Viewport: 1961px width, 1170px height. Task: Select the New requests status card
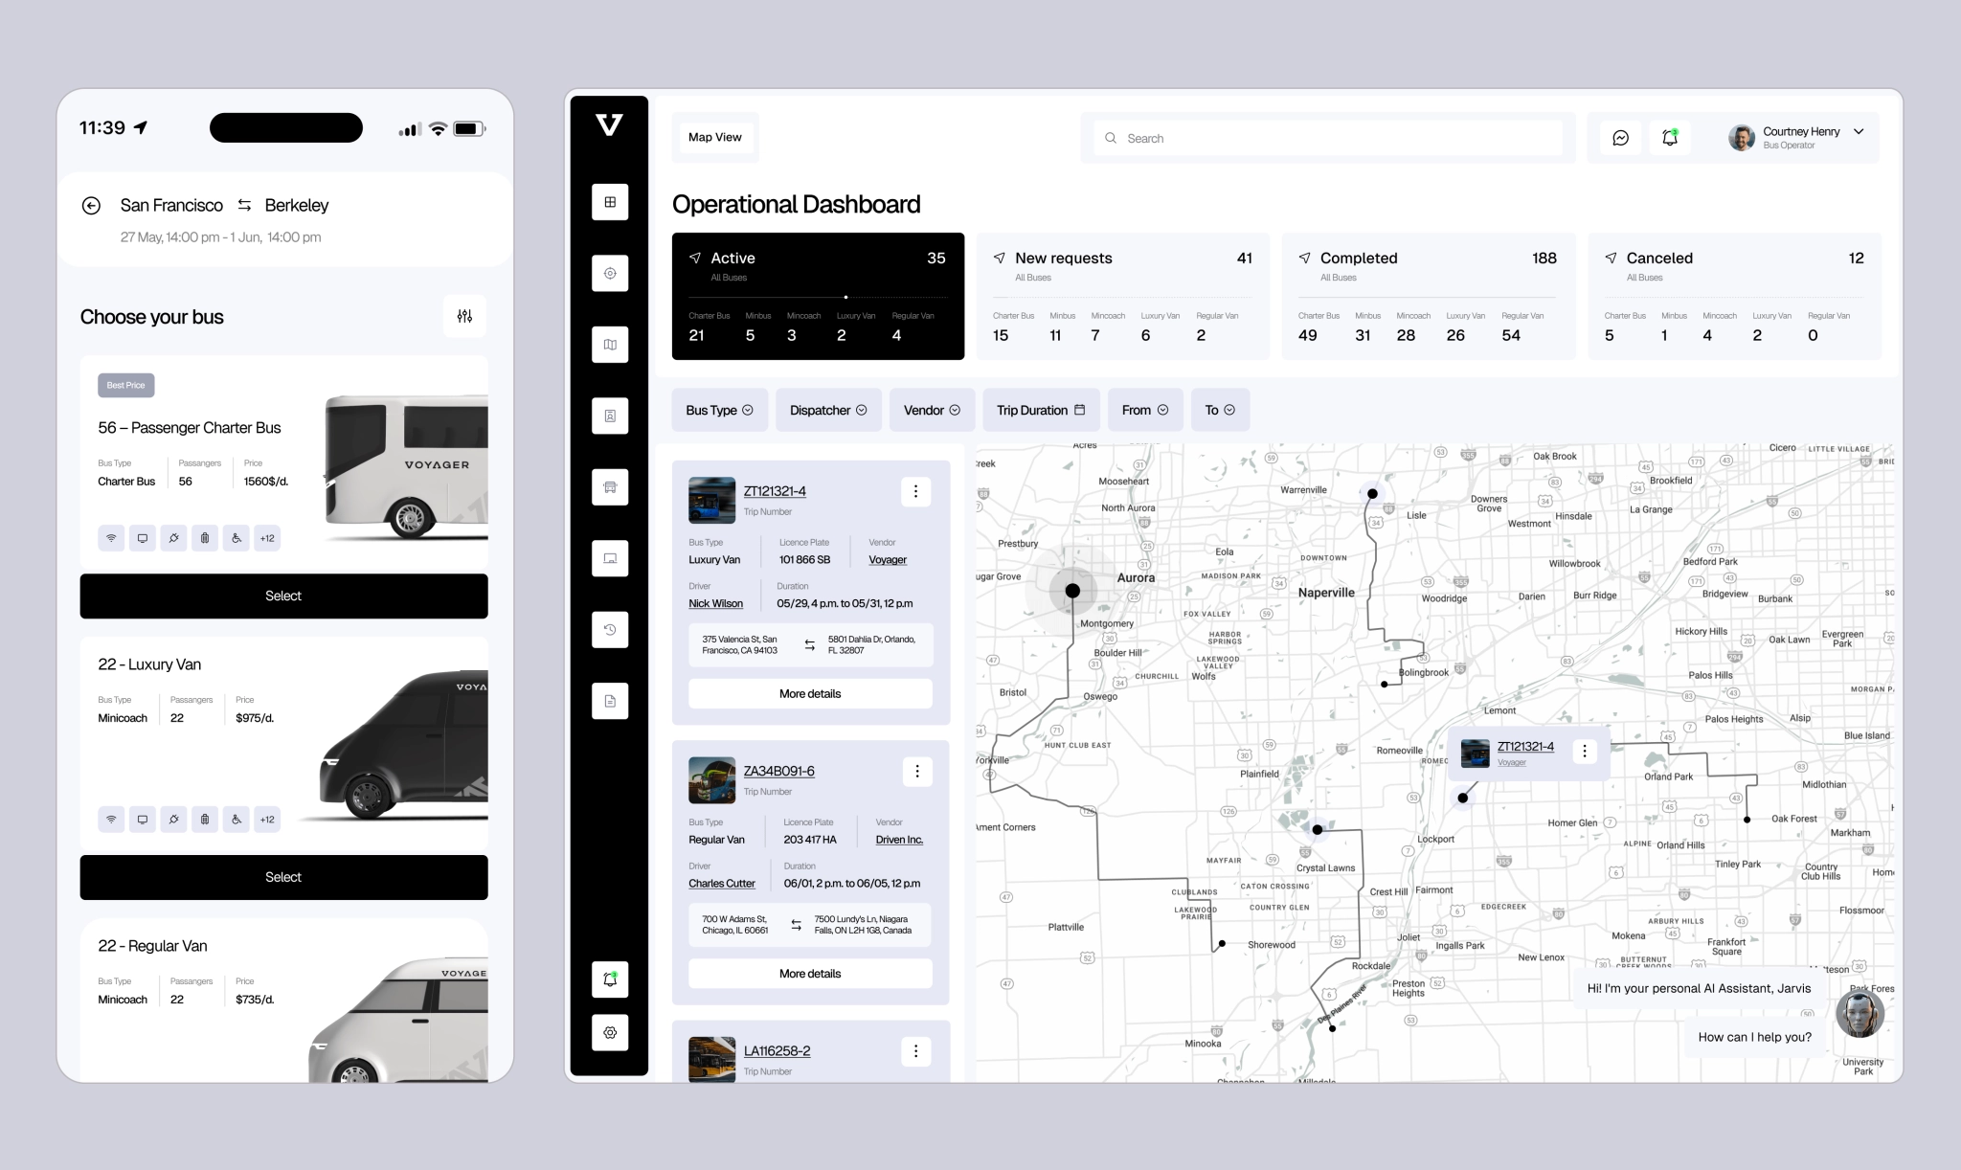[1122, 295]
